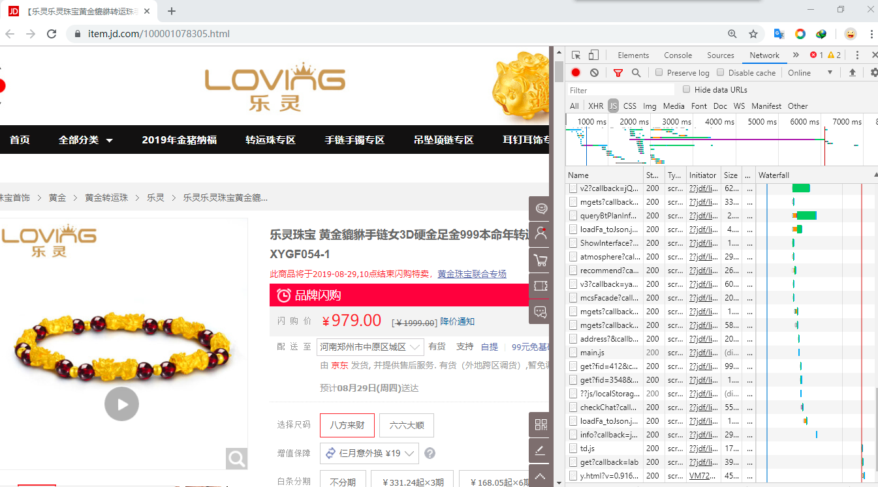
Task: Open the 黄金珠宝联合专场 link
Action: tap(472, 274)
